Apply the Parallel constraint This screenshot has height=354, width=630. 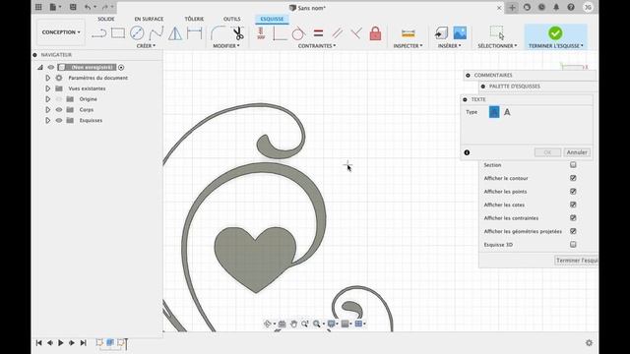point(337,33)
